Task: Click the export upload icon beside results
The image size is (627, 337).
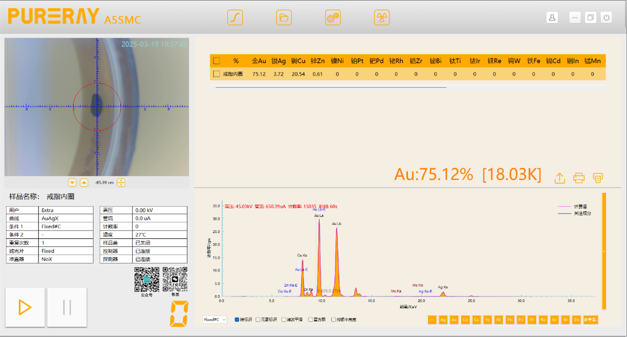Action: click(560, 178)
